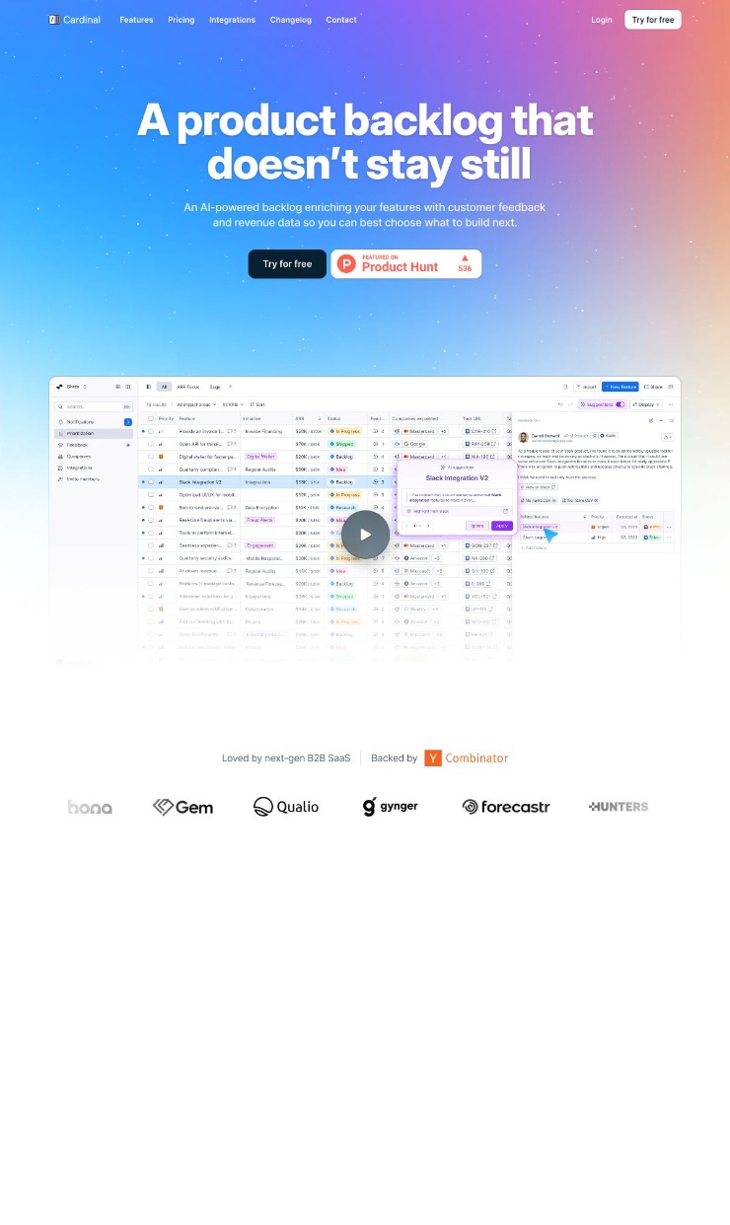This screenshot has width=730, height=1225.
Task: Open the Display dropdown
Action: pos(645,404)
